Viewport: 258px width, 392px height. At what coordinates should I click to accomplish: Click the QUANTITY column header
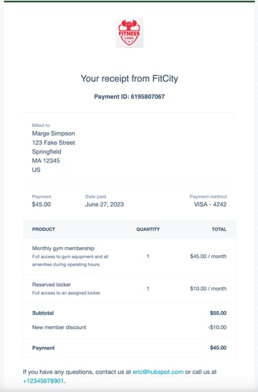(x=148, y=229)
